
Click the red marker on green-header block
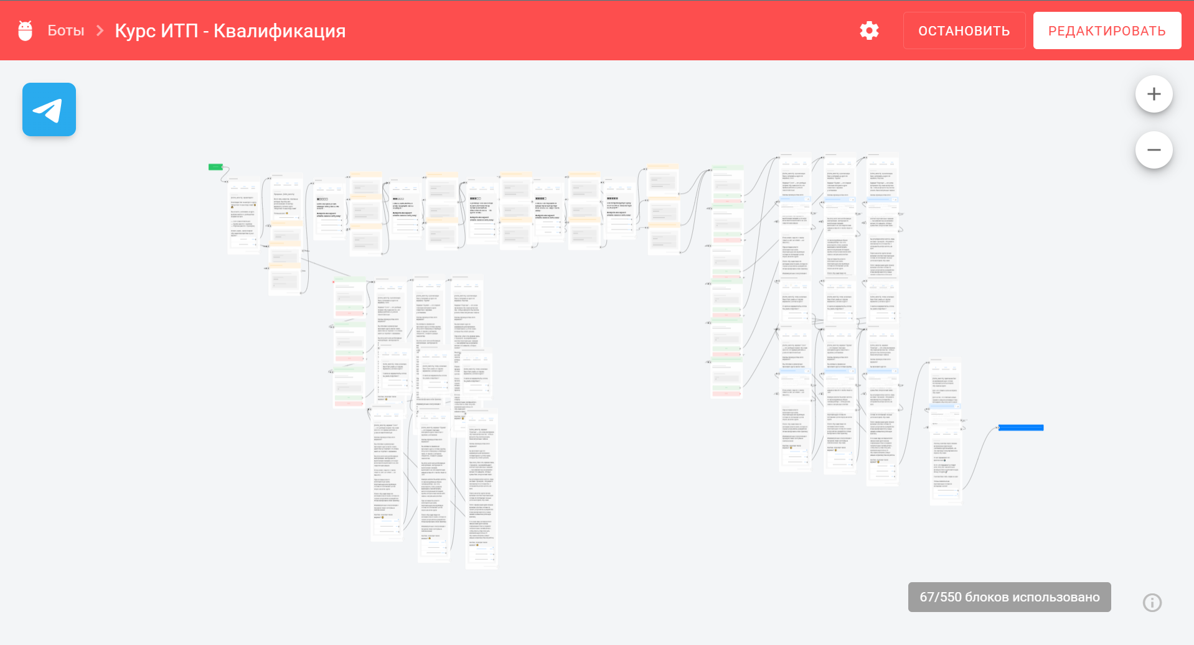tap(334, 282)
